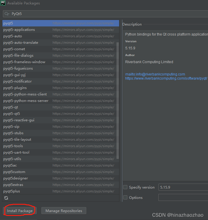Select the pyqt5-fugueicons package
This screenshot has width=208, height=220.
click(61, 68)
